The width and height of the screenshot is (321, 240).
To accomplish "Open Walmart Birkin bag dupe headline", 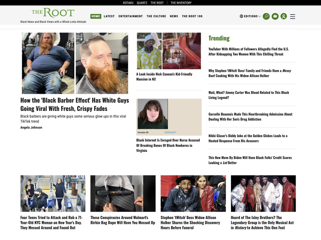I will point(123,220).
